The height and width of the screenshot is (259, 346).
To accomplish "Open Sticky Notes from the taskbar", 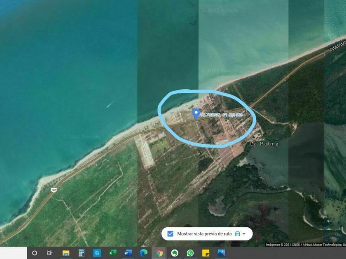I will pos(206,253).
